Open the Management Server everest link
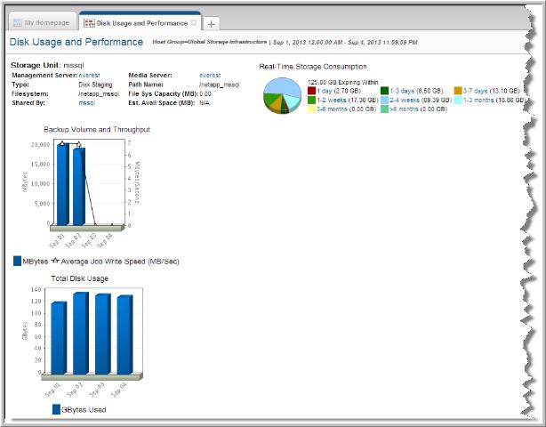 [89, 77]
